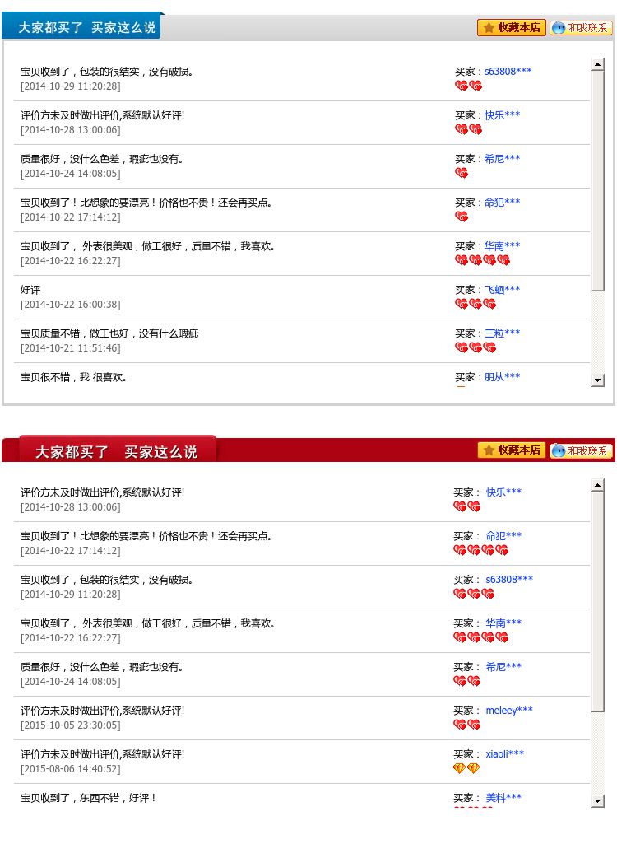Select timestamp [2015-08-06 14:40:52]
This screenshot has width=617, height=858.
click(x=71, y=769)
